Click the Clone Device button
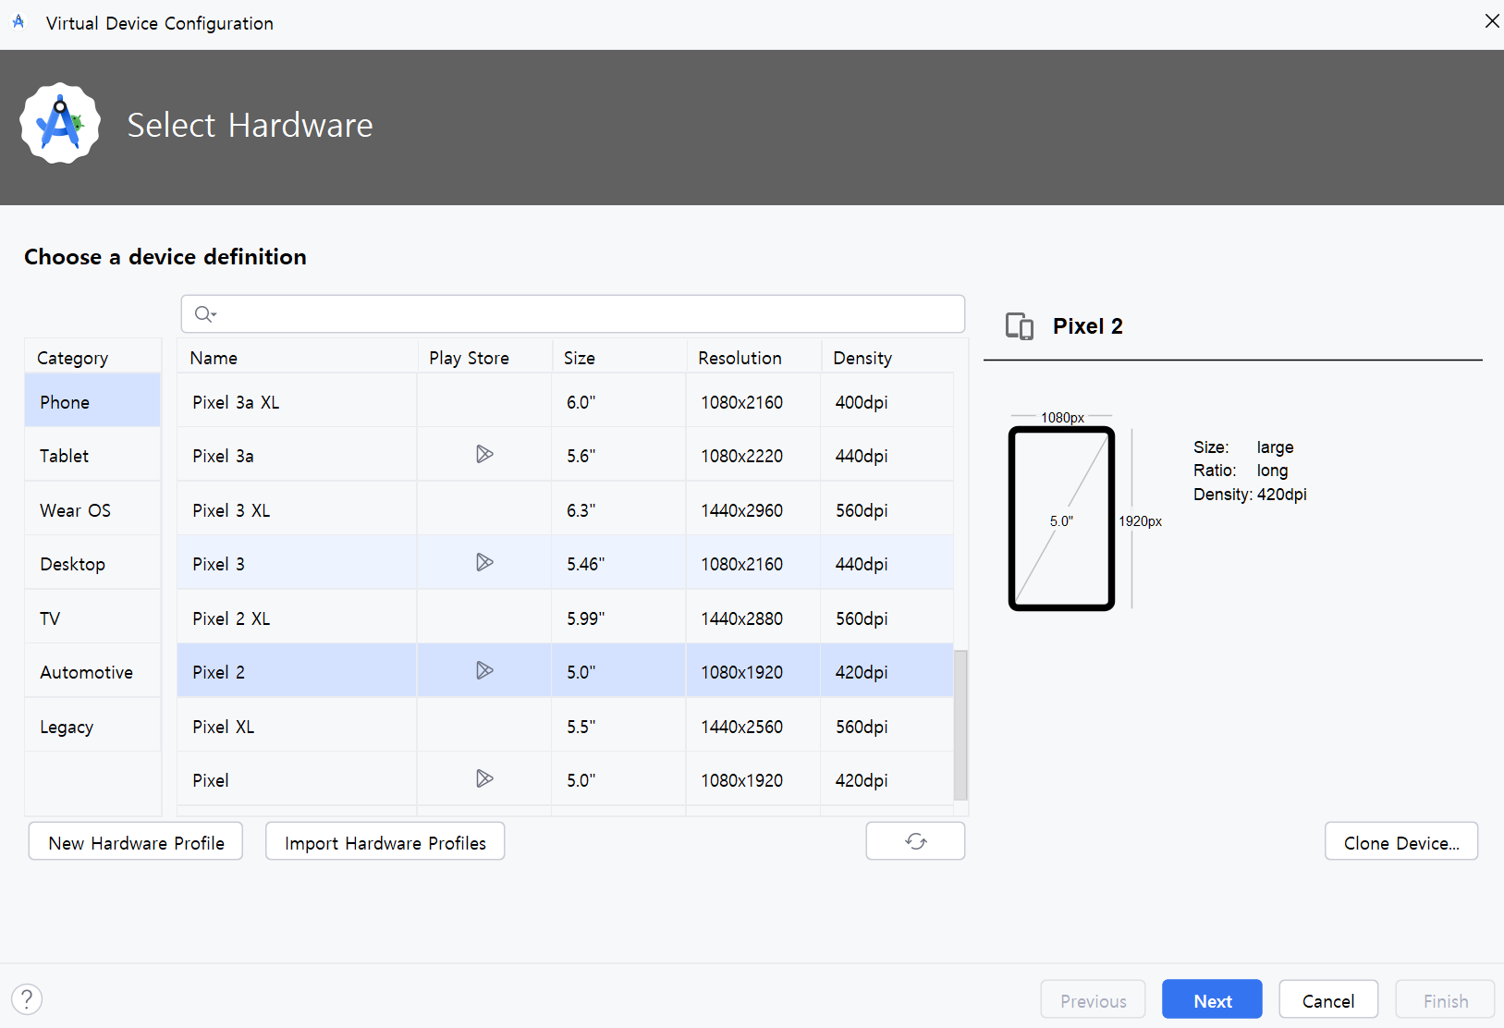This screenshot has height=1028, width=1504. pos(1401,841)
